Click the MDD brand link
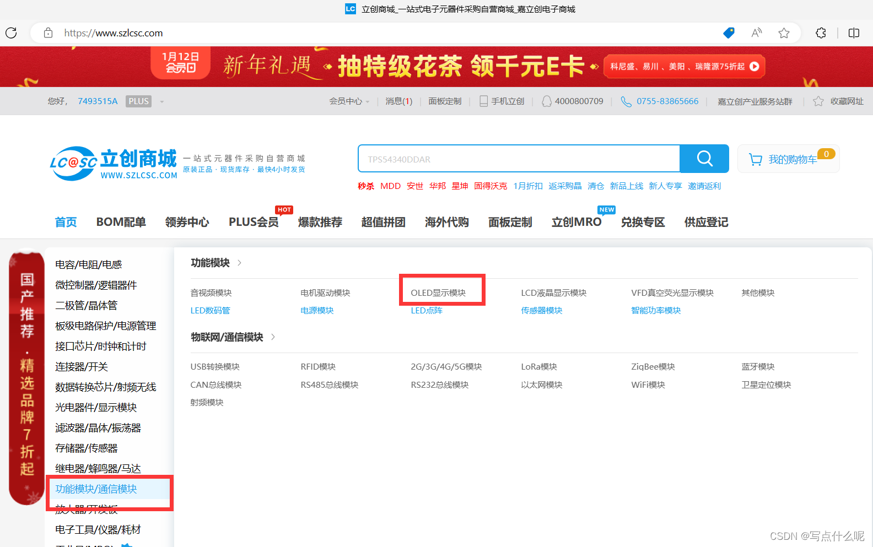873x547 pixels. (x=390, y=186)
